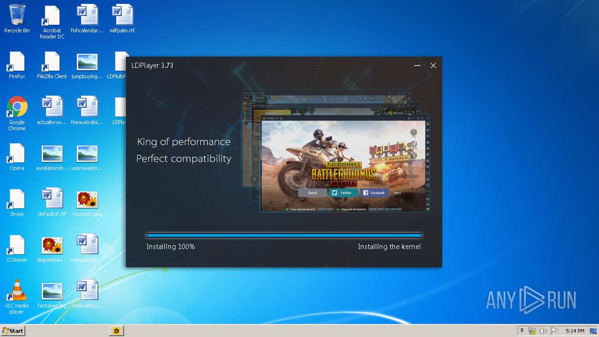Select the actuallyroo Word document icon
Image resolution: width=599 pixels, height=337 pixels.
52,111
